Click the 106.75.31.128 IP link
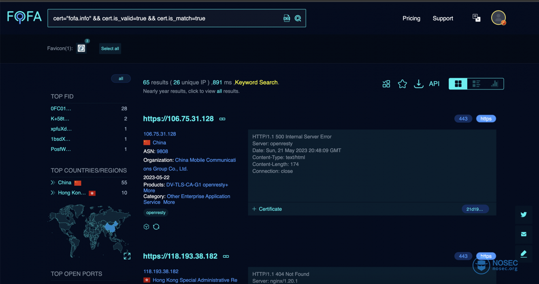 pos(160,134)
